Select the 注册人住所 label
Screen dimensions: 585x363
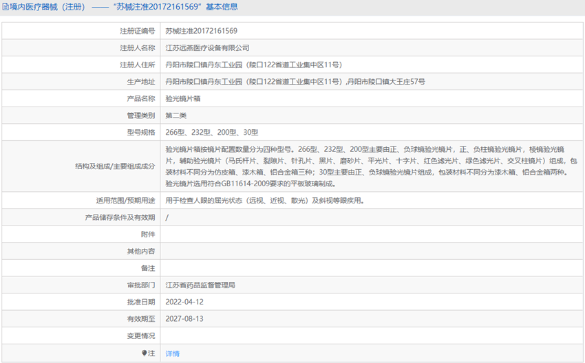(137, 65)
